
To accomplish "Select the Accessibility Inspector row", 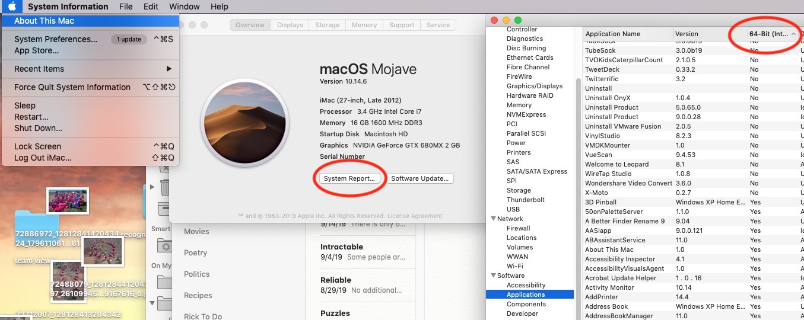I will pyautogui.click(x=694, y=259).
